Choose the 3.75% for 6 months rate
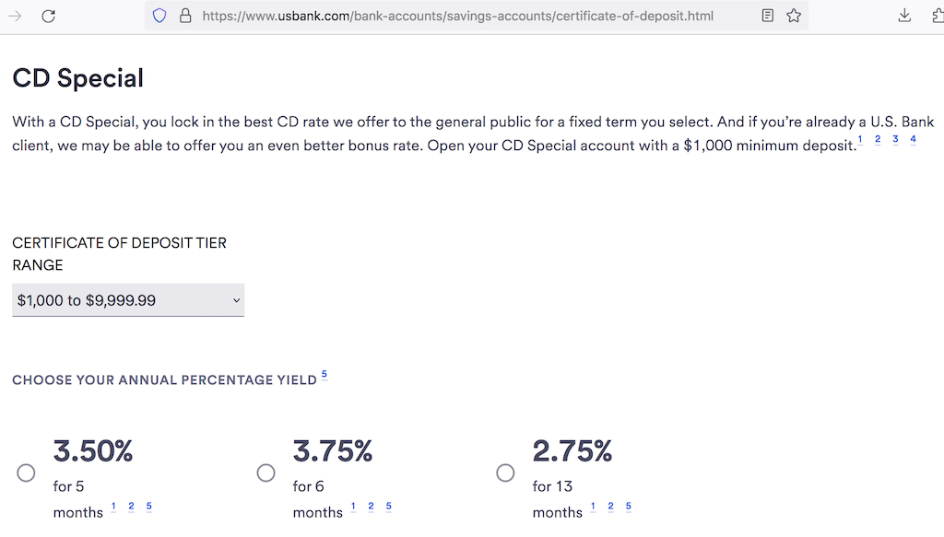944x537 pixels. tap(265, 473)
